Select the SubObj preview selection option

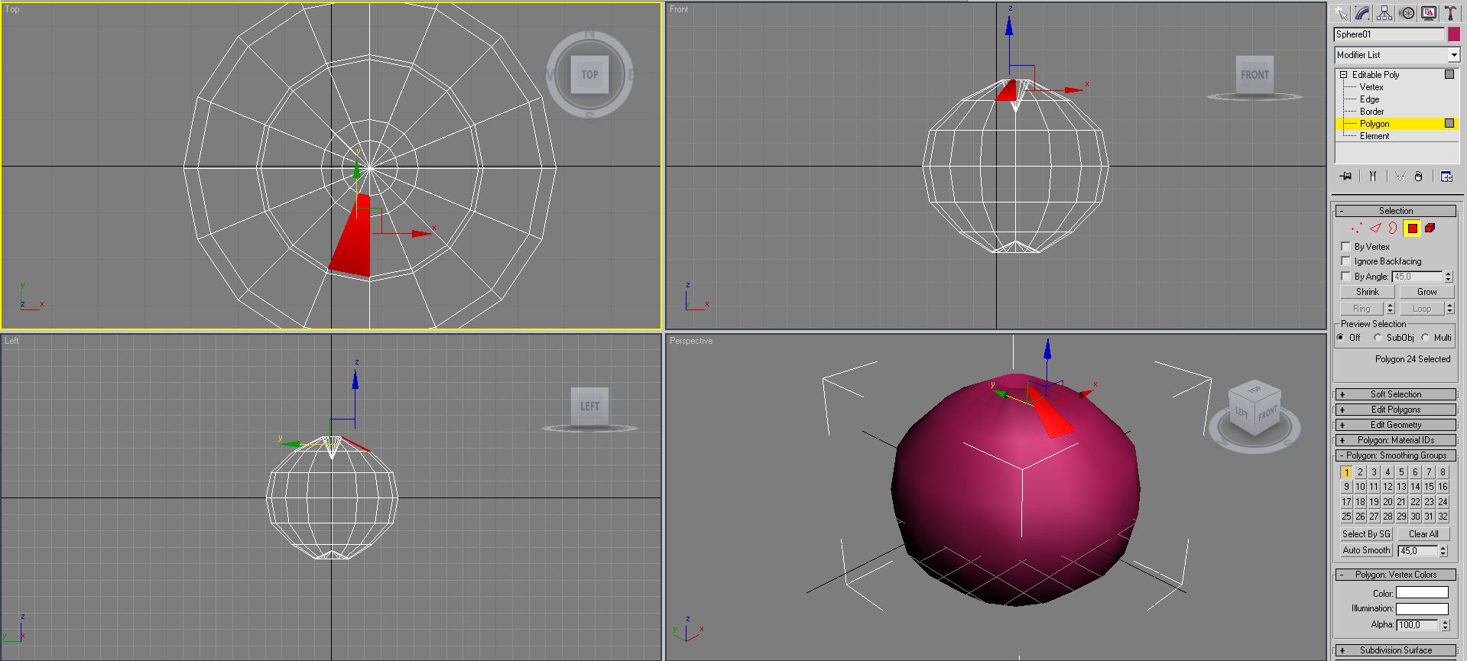[x=1378, y=337]
